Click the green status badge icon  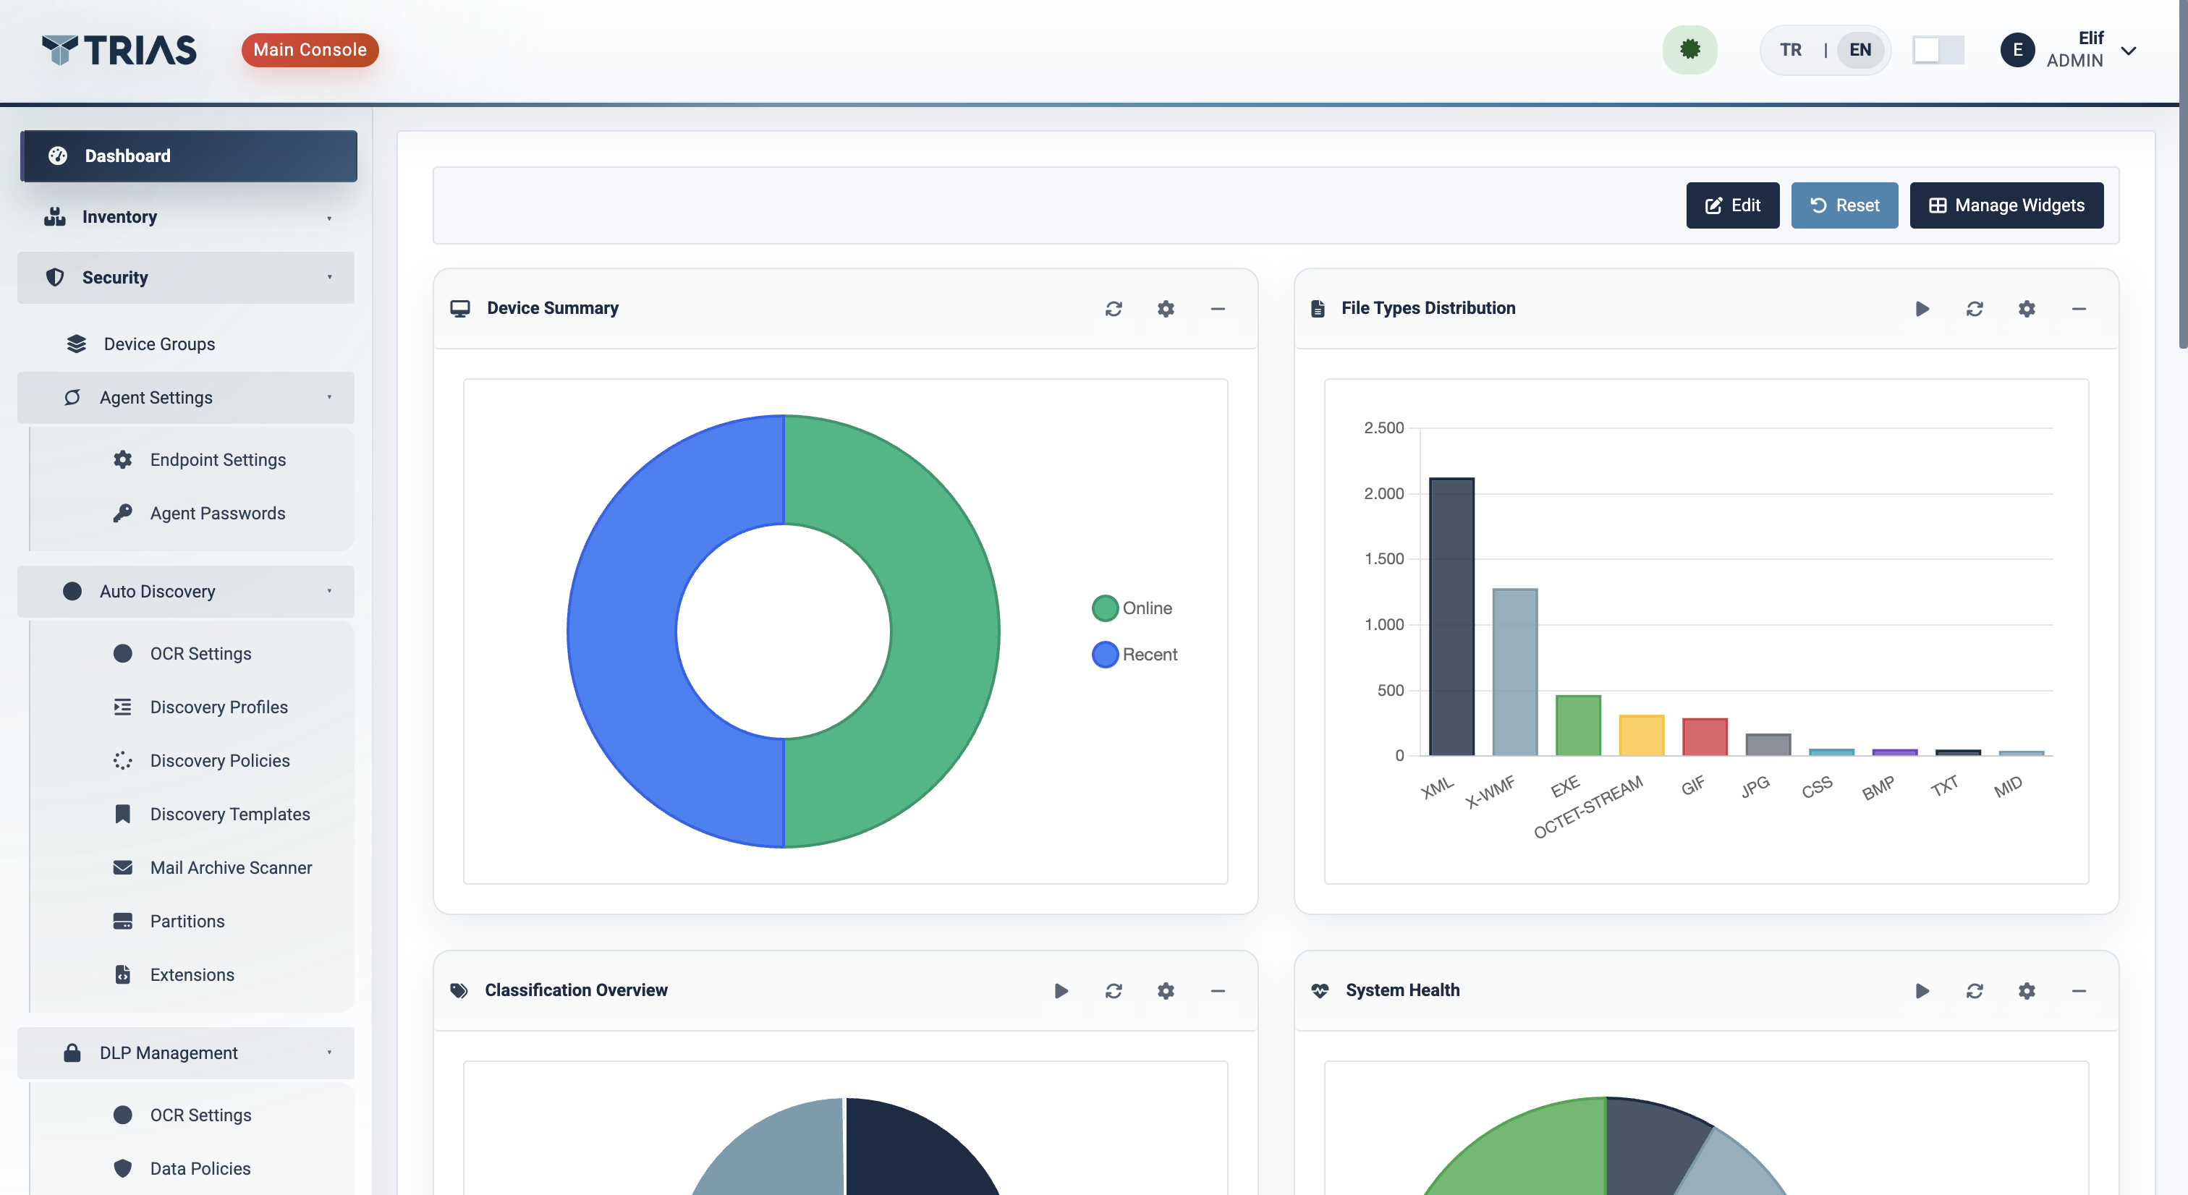[x=1689, y=50]
